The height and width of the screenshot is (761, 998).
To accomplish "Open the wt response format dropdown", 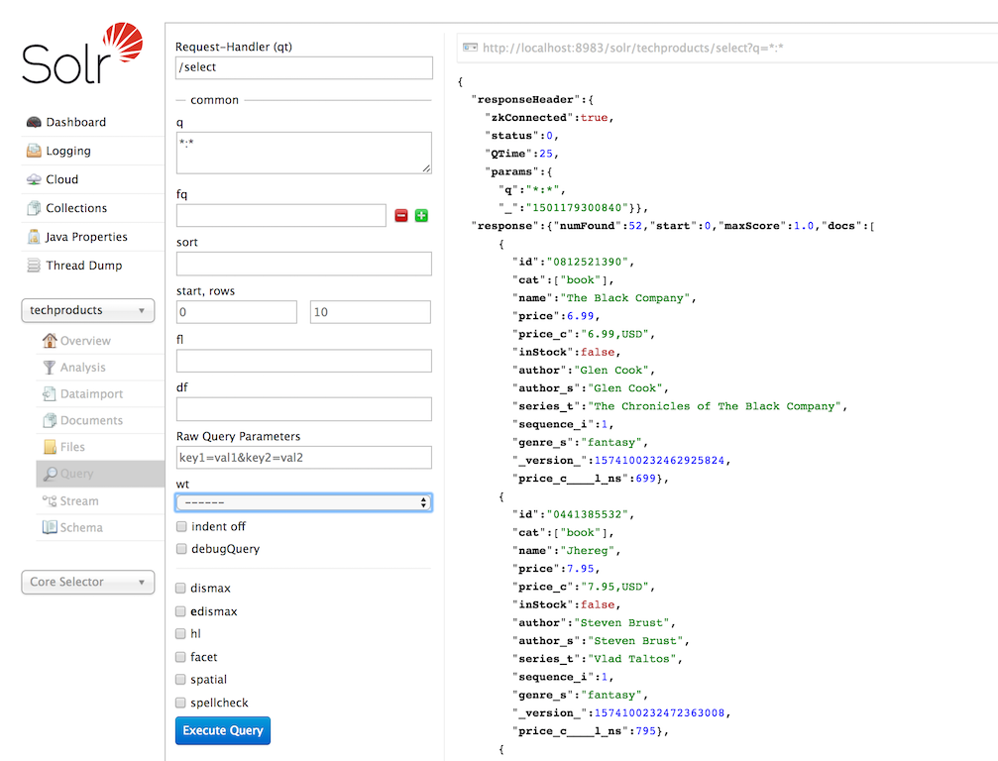I will pyautogui.click(x=303, y=501).
